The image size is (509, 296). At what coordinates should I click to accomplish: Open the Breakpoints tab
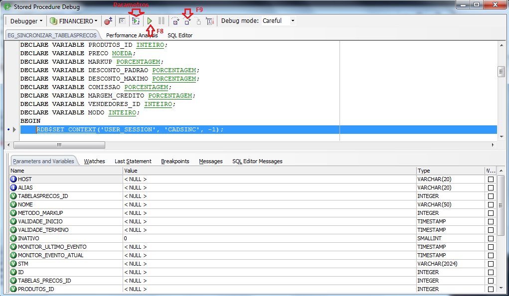(175, 161)
